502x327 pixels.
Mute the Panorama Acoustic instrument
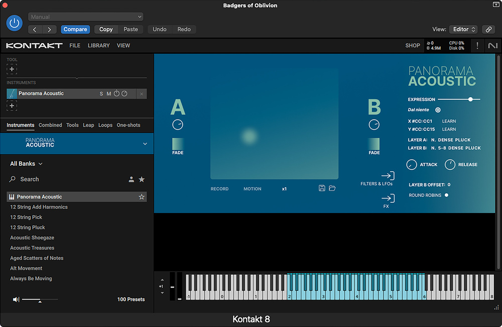(x=109, y=94)
